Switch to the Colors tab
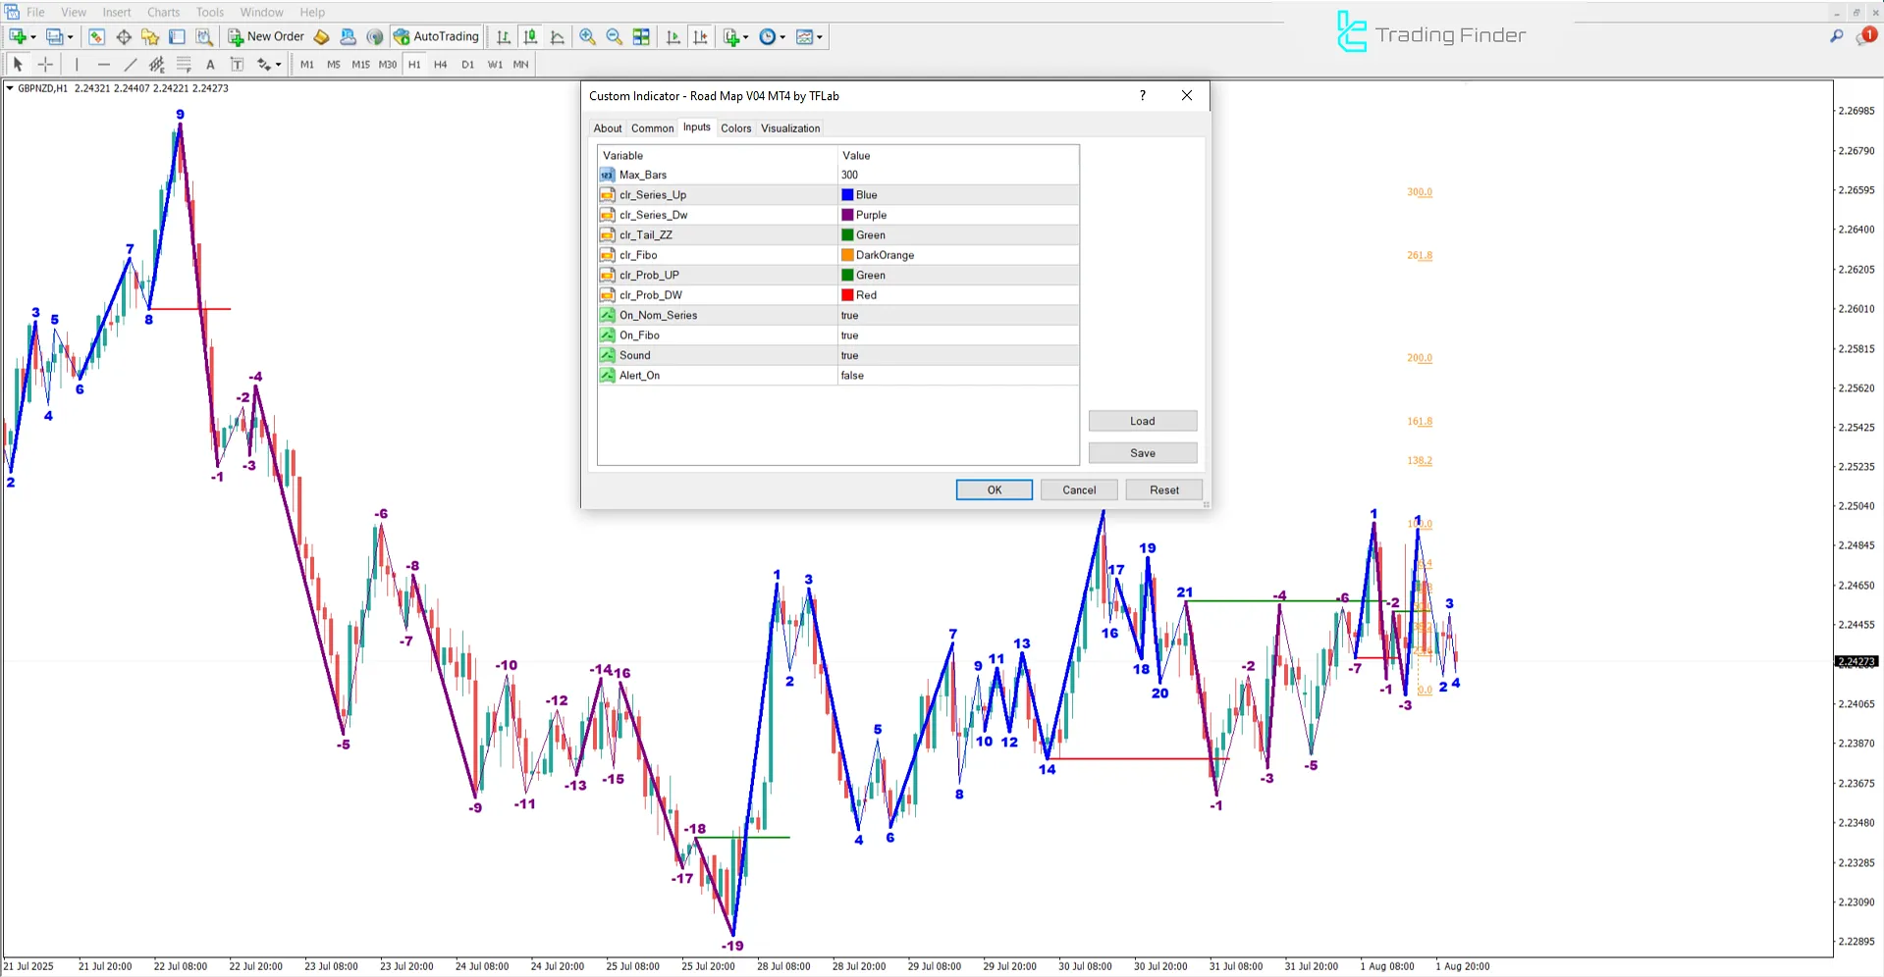The image size is (1884, 977). [735, 128]
